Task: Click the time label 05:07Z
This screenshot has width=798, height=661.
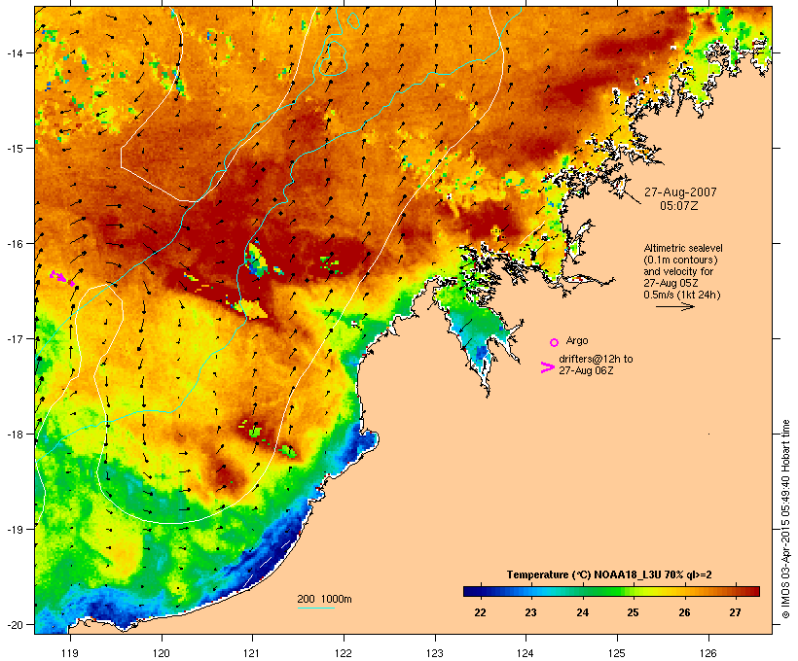Action: point(679,205)
